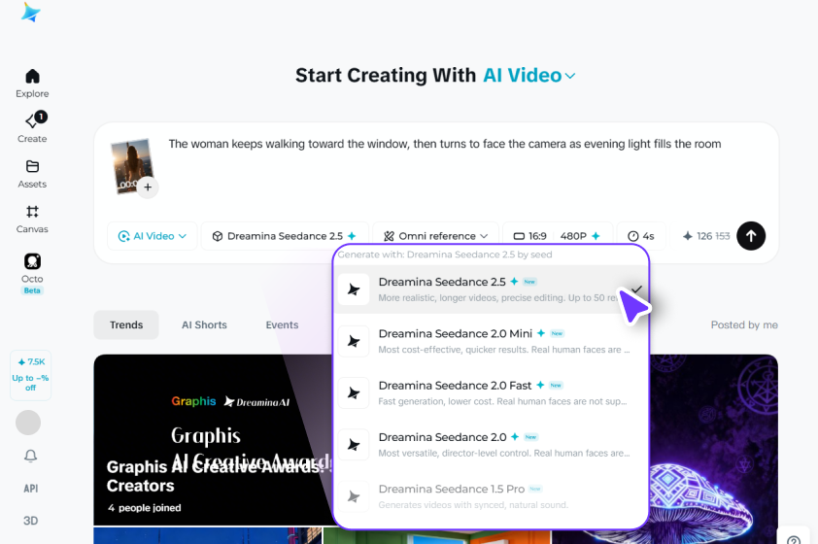Viewport: 818px width, 544px height.
Task: Open the AI Video mode dropdown
Action: tap(152, 236)
